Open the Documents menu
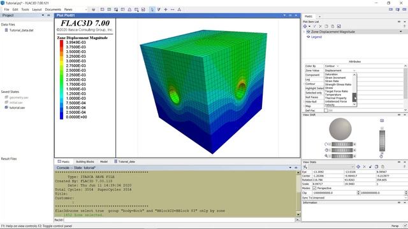This screenshot has width=408, height=229. point(53,10)
